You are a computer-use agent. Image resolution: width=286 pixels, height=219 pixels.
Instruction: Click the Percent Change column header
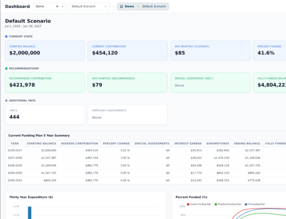116,144
